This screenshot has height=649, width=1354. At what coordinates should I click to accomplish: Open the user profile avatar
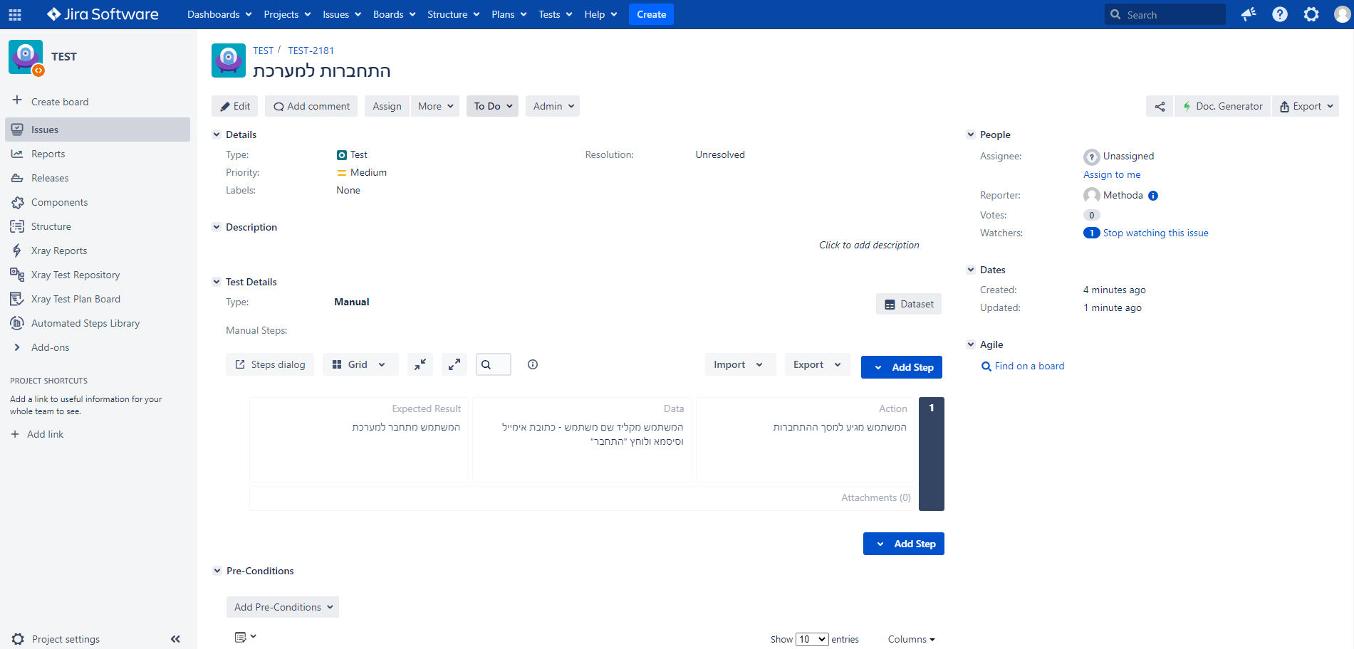pos(1342,14)
